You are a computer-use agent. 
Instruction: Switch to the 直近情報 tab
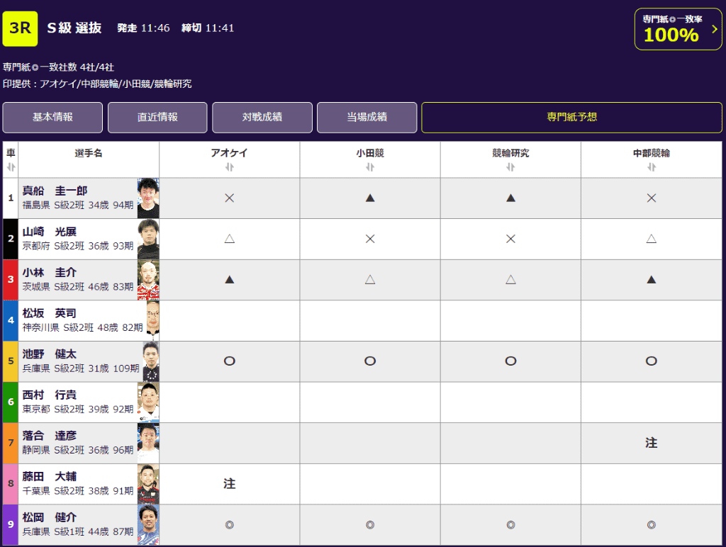(x=157, y=118)
